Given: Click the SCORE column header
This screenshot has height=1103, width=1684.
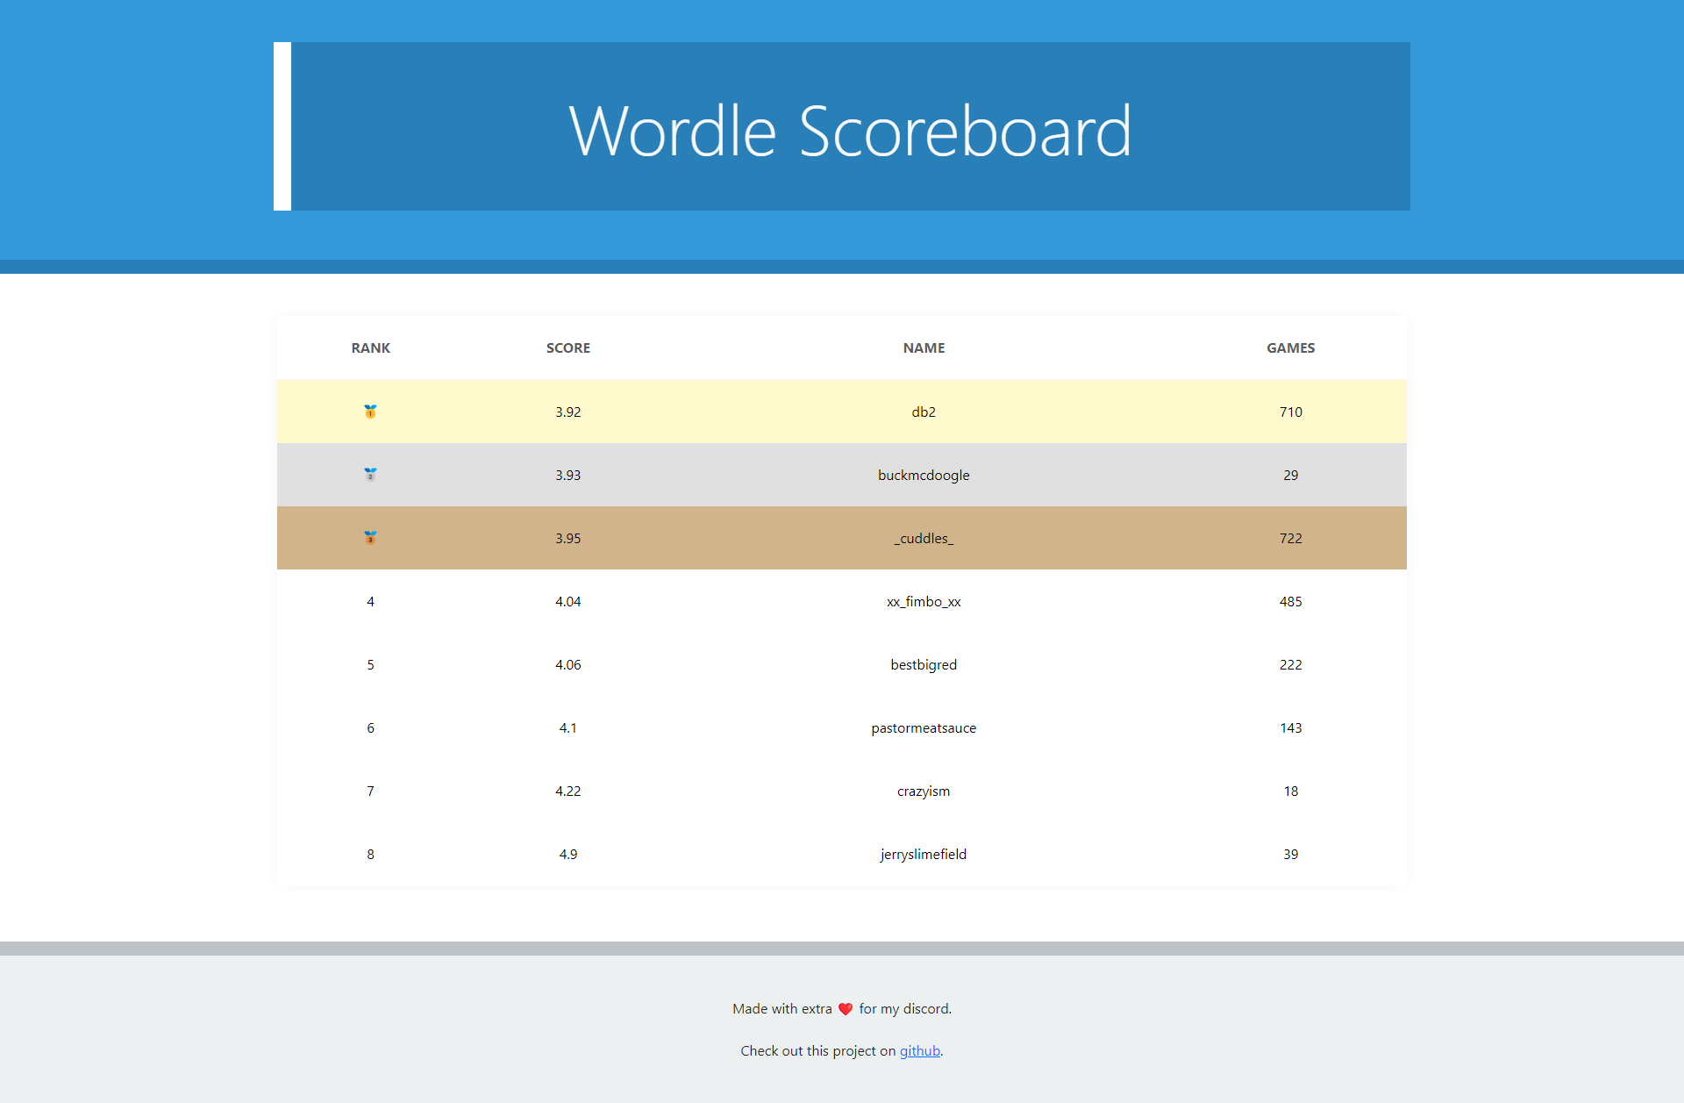Looking at the screenshot, I should (567, 348).
